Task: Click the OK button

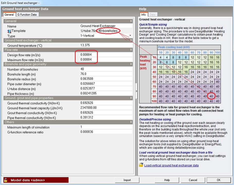Action: [x=219, y=180]
